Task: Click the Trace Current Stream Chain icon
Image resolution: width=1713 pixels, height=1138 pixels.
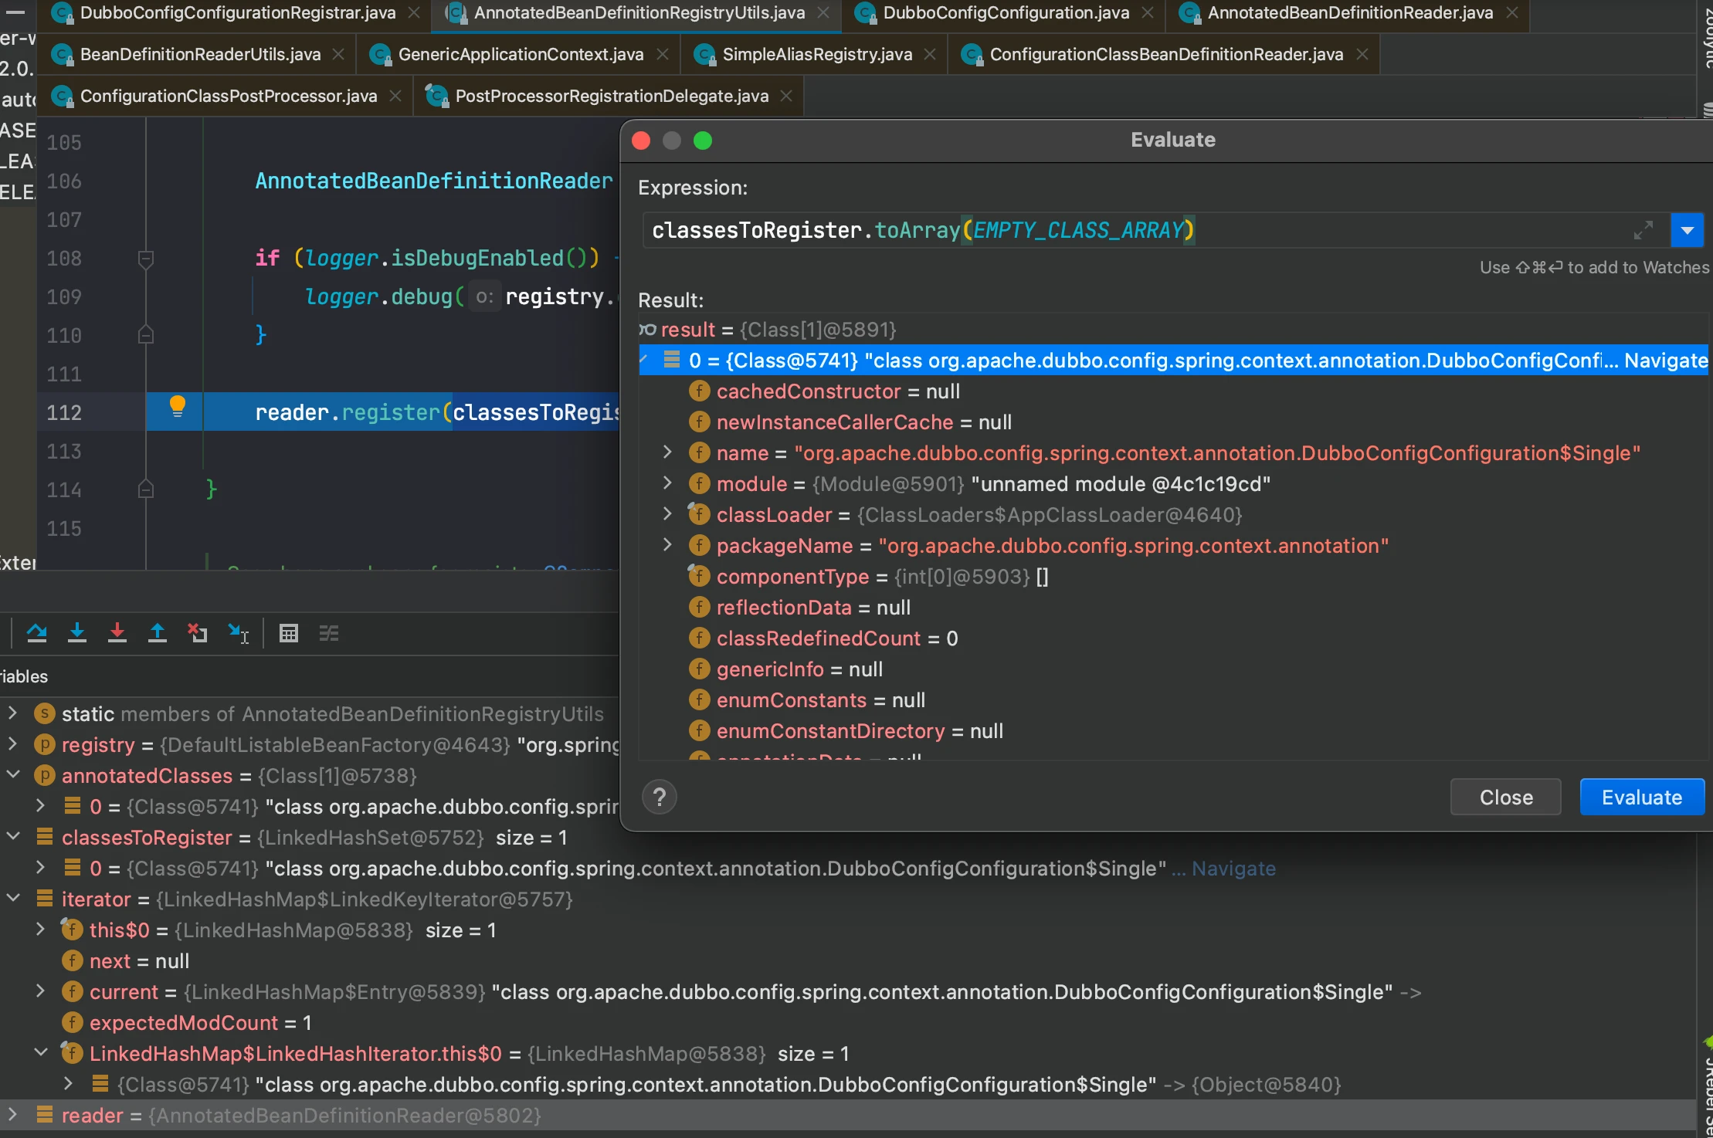Action: [x=329, y=633]
